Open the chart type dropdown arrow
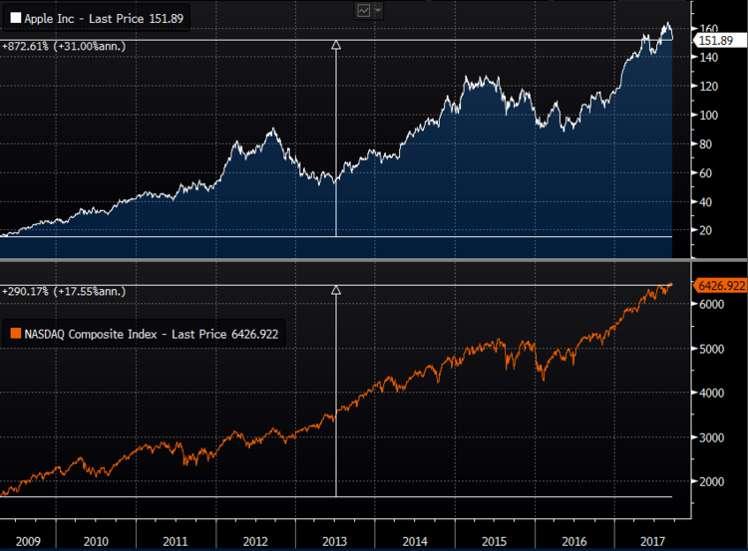The height and width of the screenshot is (551, 748). [377, 10]
